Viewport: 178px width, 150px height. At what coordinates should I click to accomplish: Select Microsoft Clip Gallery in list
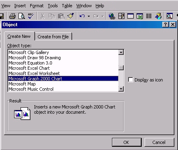click(x=63, y=52)
